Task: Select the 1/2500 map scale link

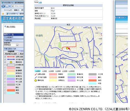Action: [x=38, y=71]
